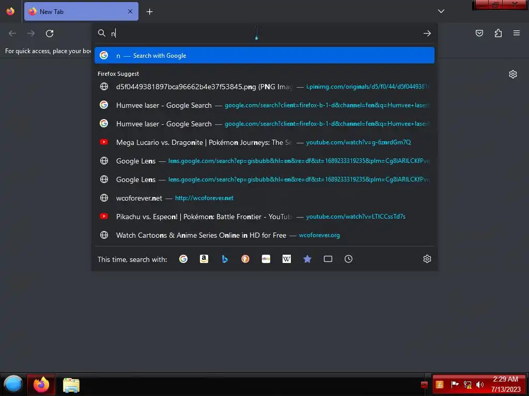Search history using the clock icon
This screenshot has height=396, width=529.
coord(349,259)
